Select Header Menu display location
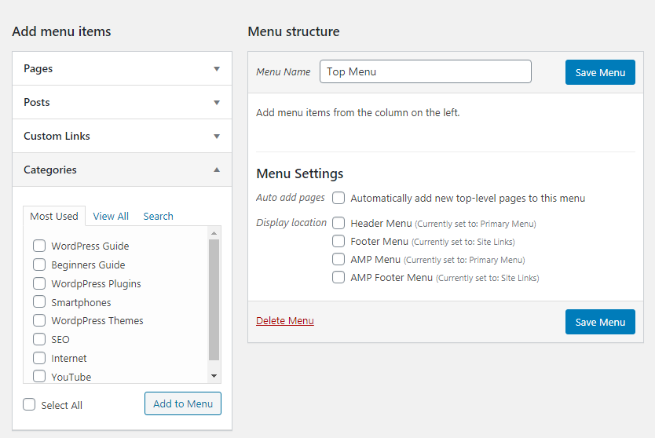Viewport: 655px width, 438px height. [x=338, y=223]
